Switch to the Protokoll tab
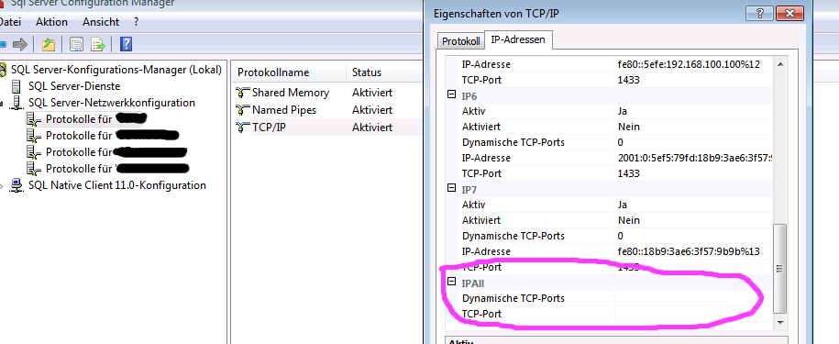Viewport: 839px width, 344px height. (460, 41)
